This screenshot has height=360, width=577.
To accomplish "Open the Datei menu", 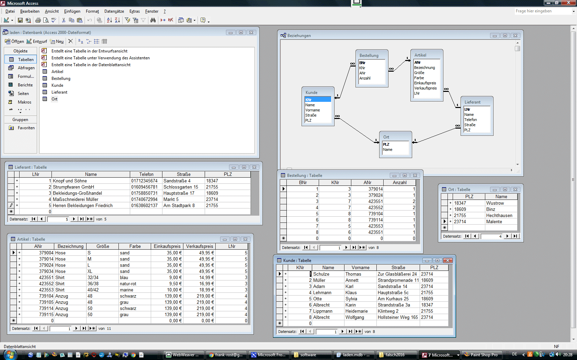I will [x=10, y=11].
